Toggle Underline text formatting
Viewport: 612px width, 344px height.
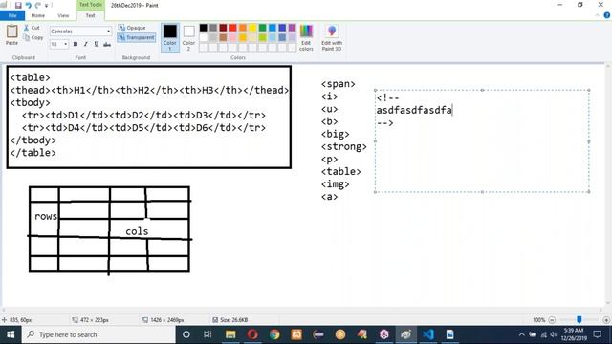(97, 44)
